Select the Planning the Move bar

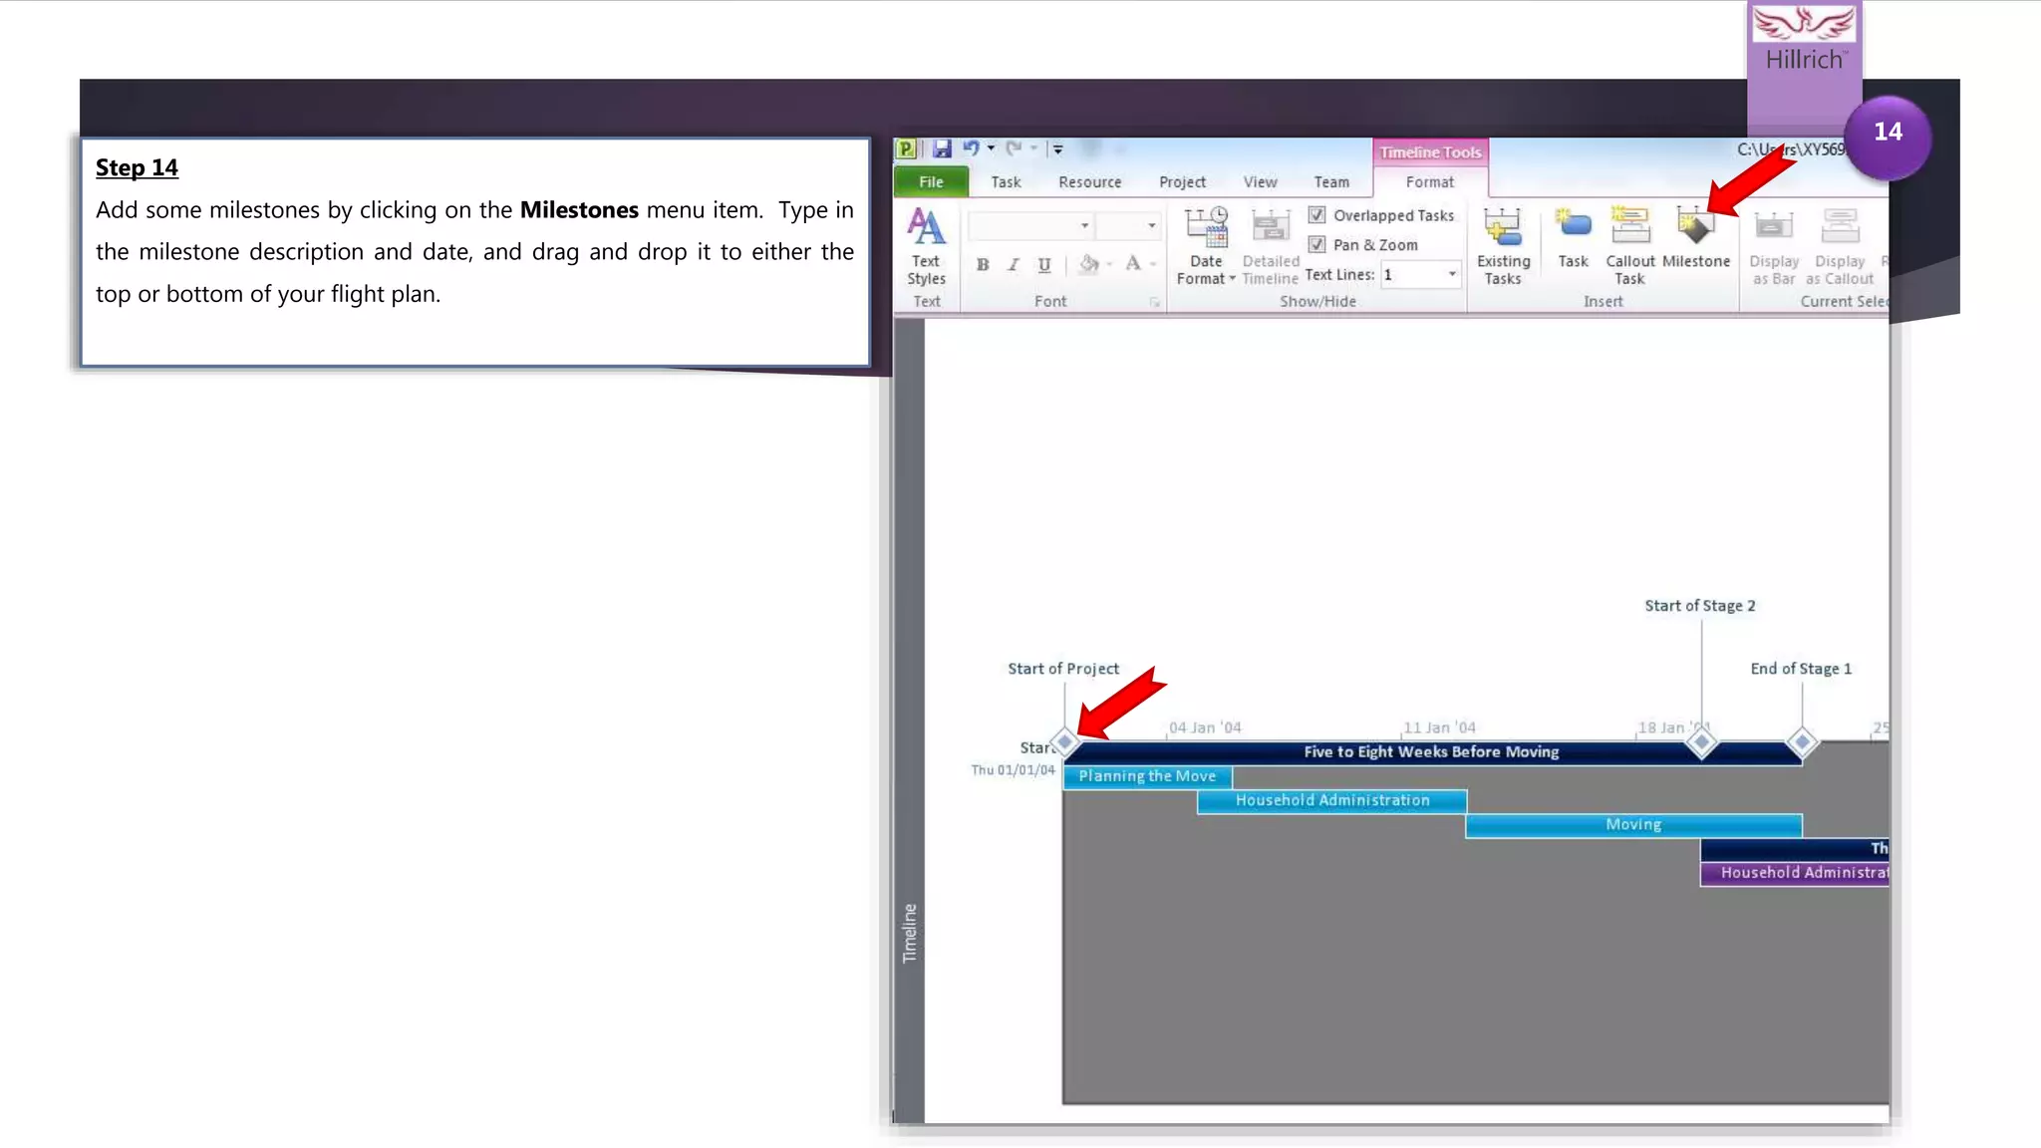tap(1146, 776)
